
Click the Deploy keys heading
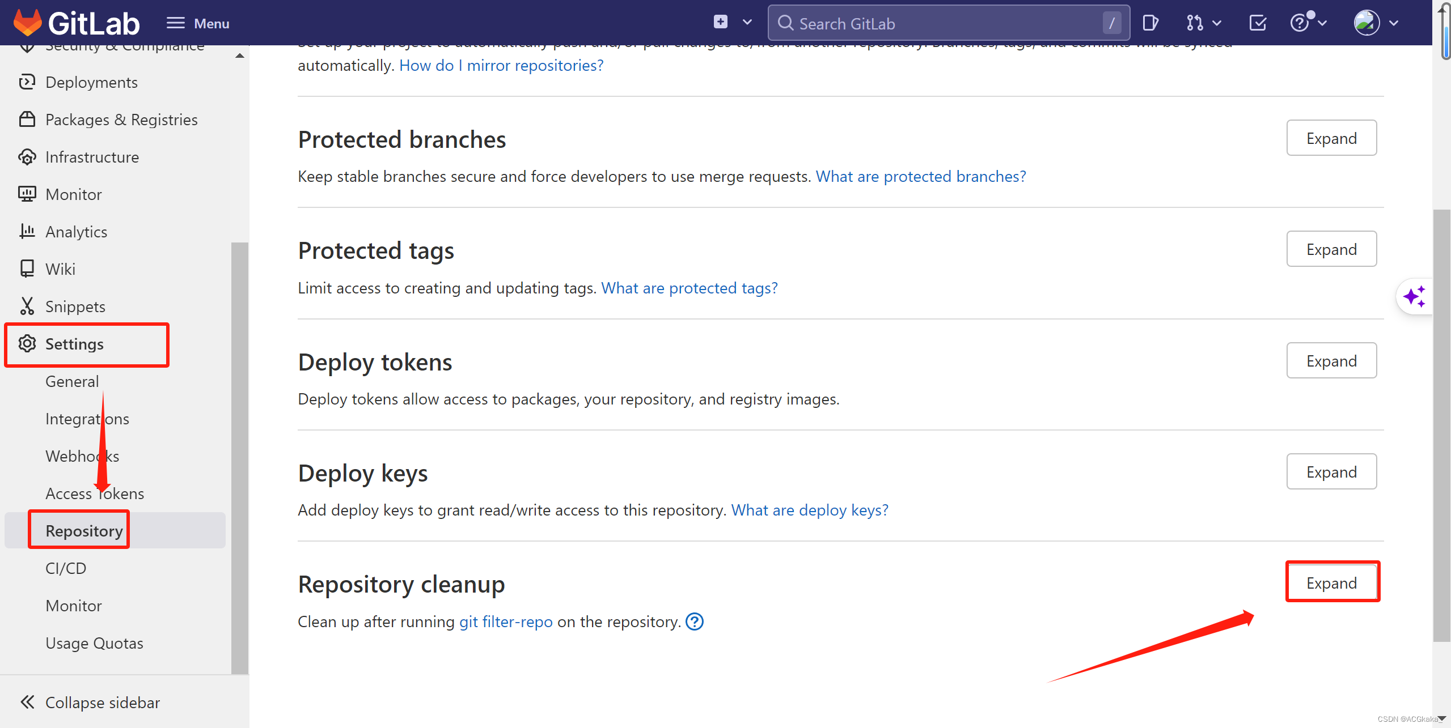(363, 474)
